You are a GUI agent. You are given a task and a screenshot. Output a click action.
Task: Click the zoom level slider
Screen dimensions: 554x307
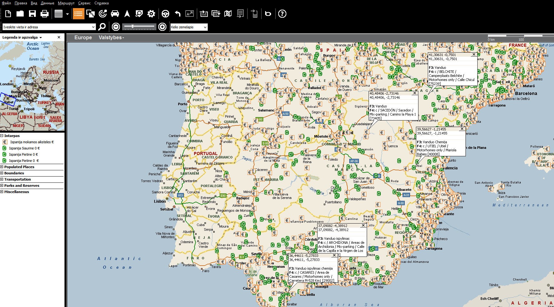139,27
